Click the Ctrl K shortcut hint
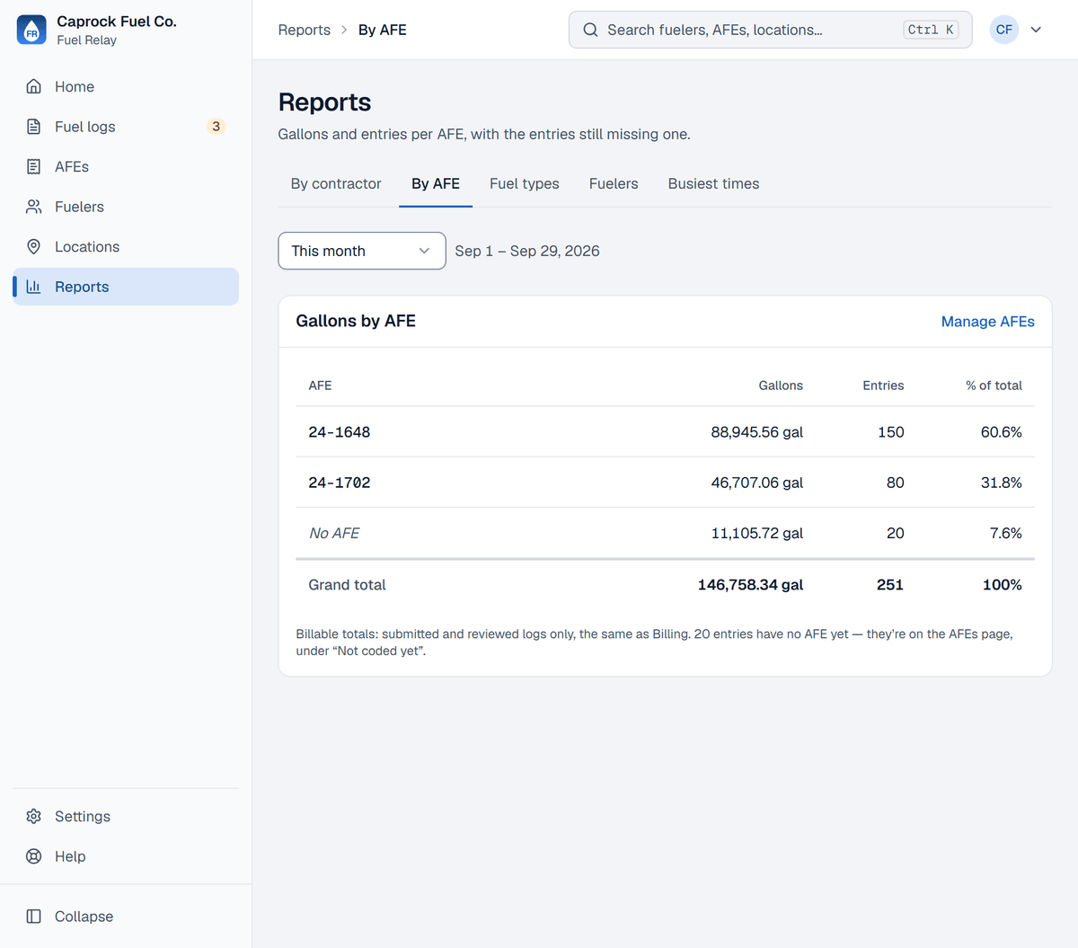 pos(931,30)
